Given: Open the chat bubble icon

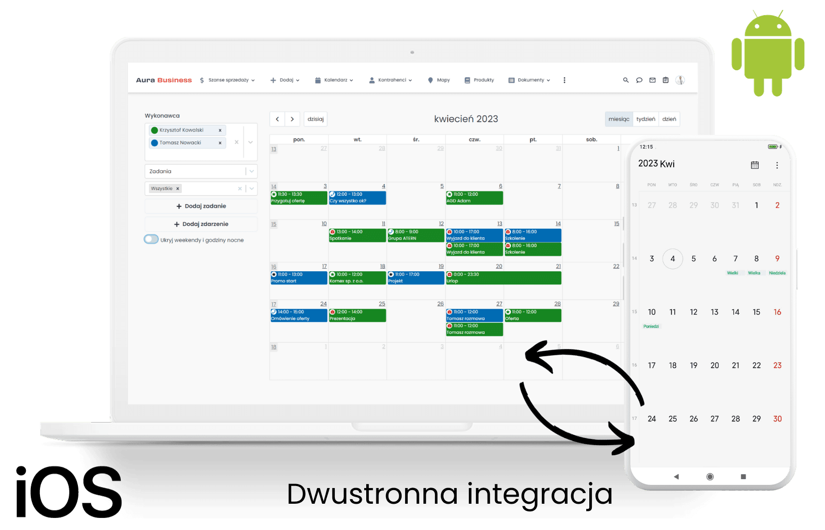Looking at the screenshot, I should 639,80.
